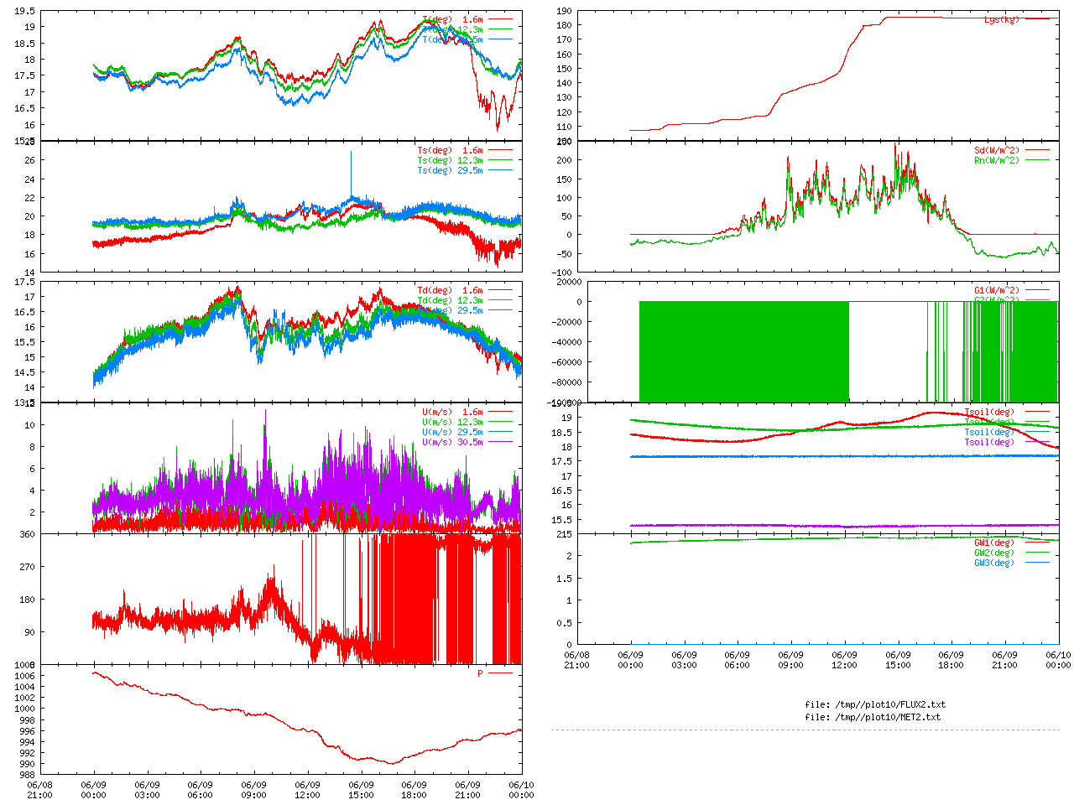Select the GW2(deg) green legend label
The height and width of the screenshot is (805, 1074).
click(993, 553)
